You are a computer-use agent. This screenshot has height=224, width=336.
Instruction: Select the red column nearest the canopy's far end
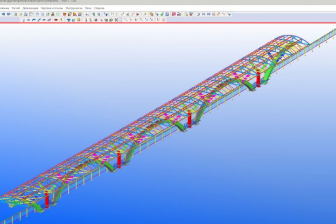pos(259,78)
